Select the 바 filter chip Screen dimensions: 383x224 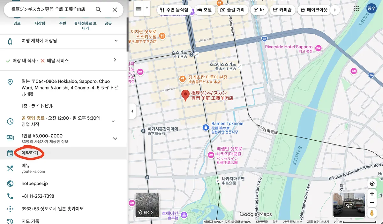(x=259, y=10)
